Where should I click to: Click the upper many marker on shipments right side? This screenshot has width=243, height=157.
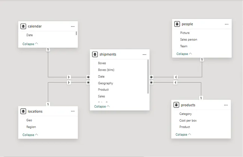coord(151,77)
